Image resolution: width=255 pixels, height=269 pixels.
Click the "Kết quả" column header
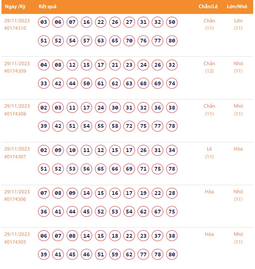48,7
